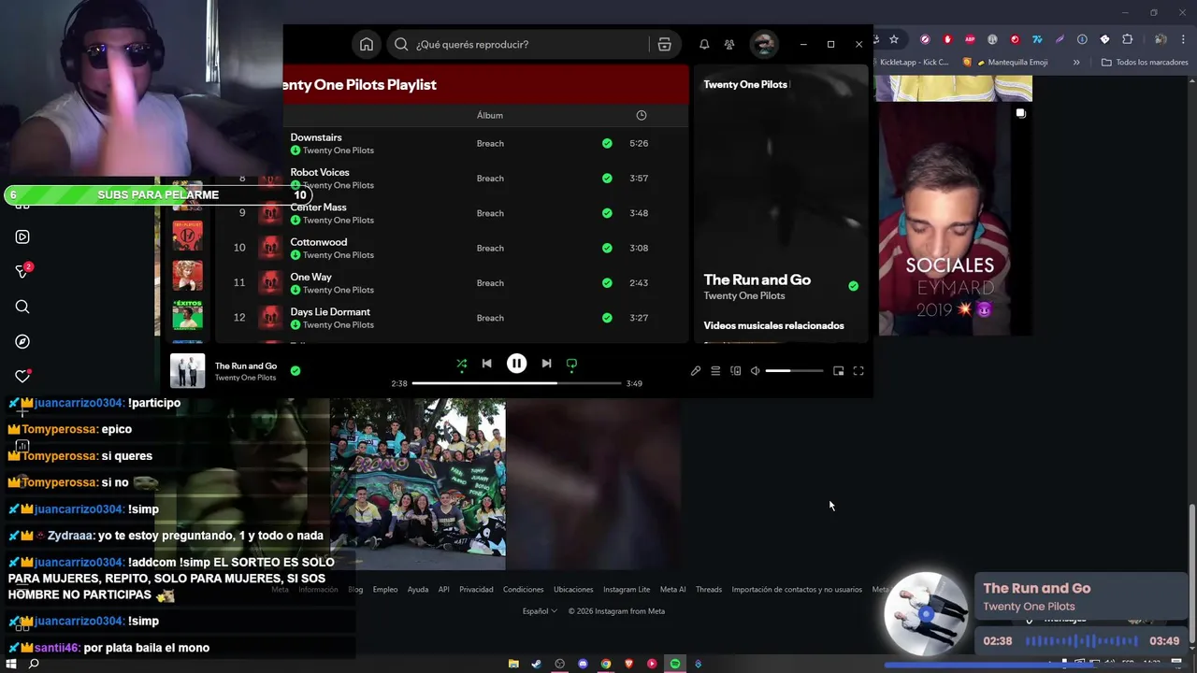
Task: Pause The Run and Go playback
Action: tap(516, 364)
